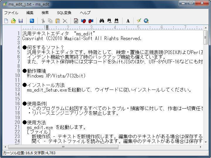The image size is (211, 158).
Task: Click the ms_edit.exe を起動します line
Action: (x=56, y=127)
